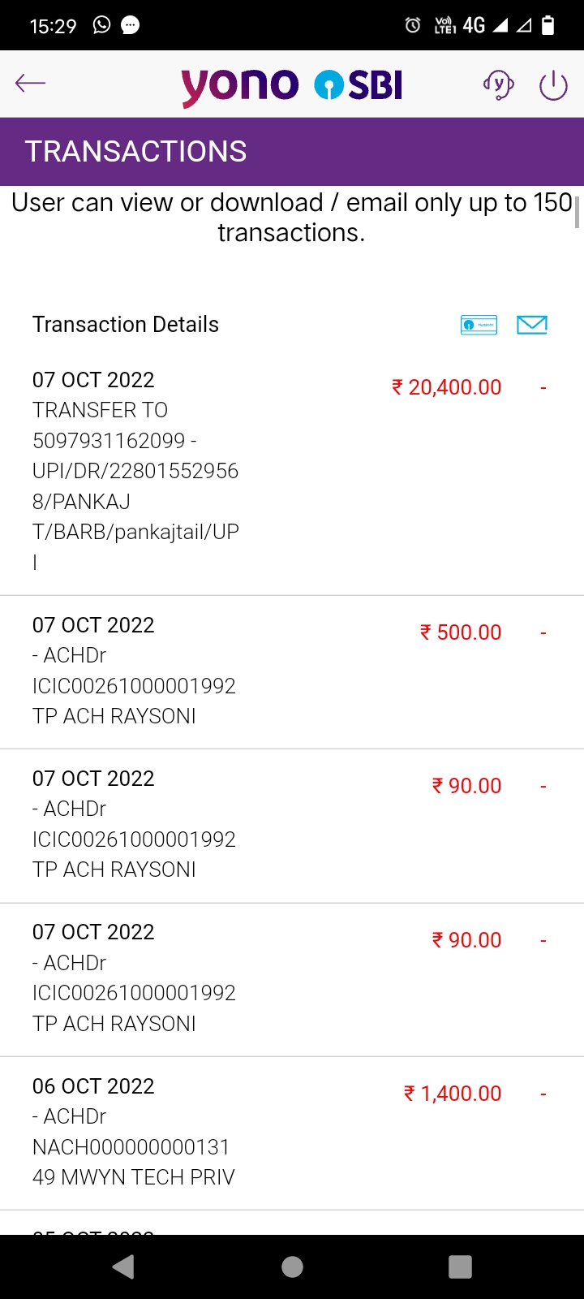The width and height of the screenshot is (584, 1299).
Task: Open the ₹ 20,400.00 UPI transfer transaction
Action: point(135,471)
